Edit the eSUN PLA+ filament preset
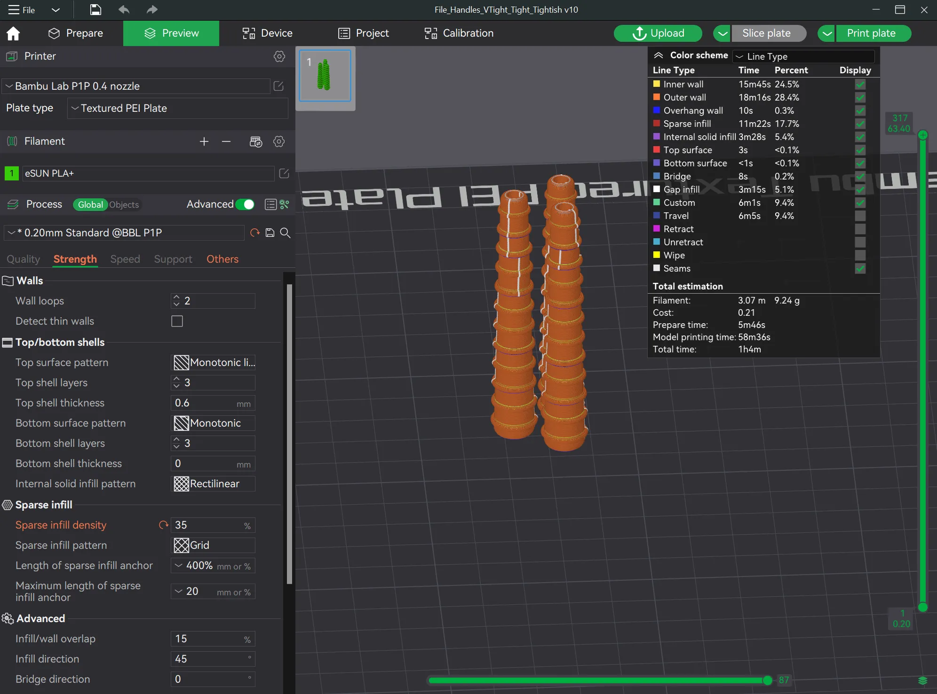This screenshot has width=937, height=694. 284,173
